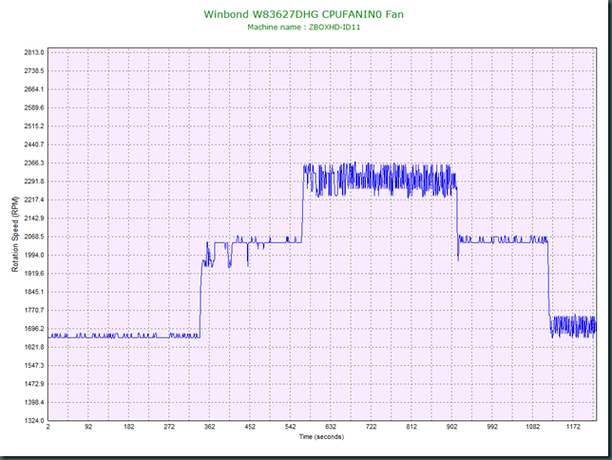Image resolution: width=612 pixels, height=460 pixels.
Task: Click the 1770.7 y-axis value
Action: [34, 310]
